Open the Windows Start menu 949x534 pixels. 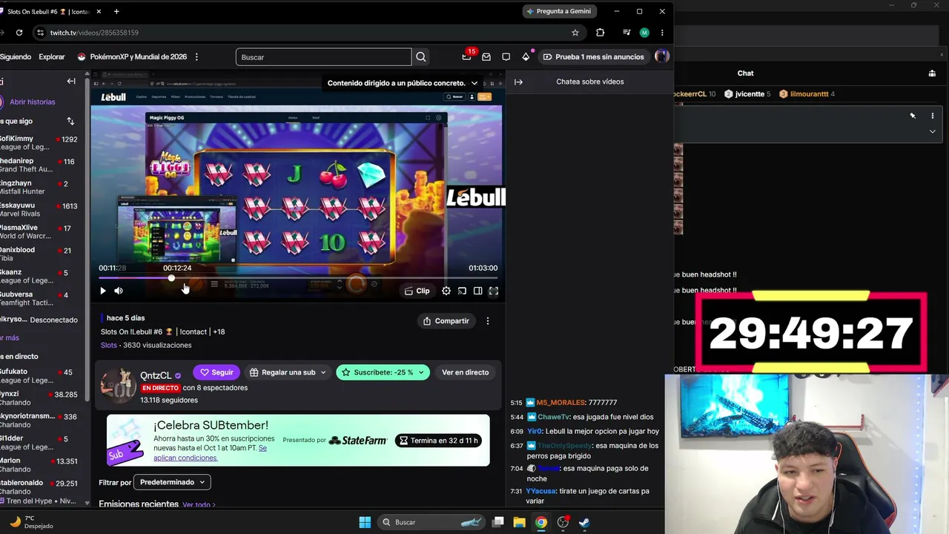click(365, 522)
